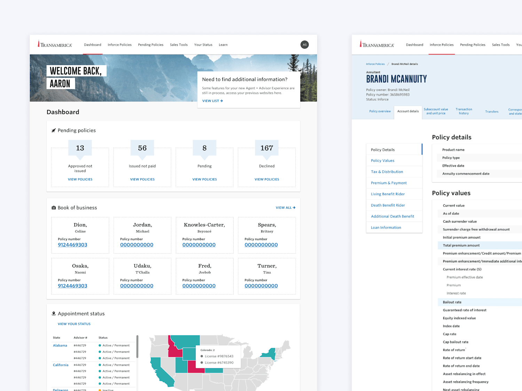
Task: Open the Transfers tab
Action: (492, 112)
